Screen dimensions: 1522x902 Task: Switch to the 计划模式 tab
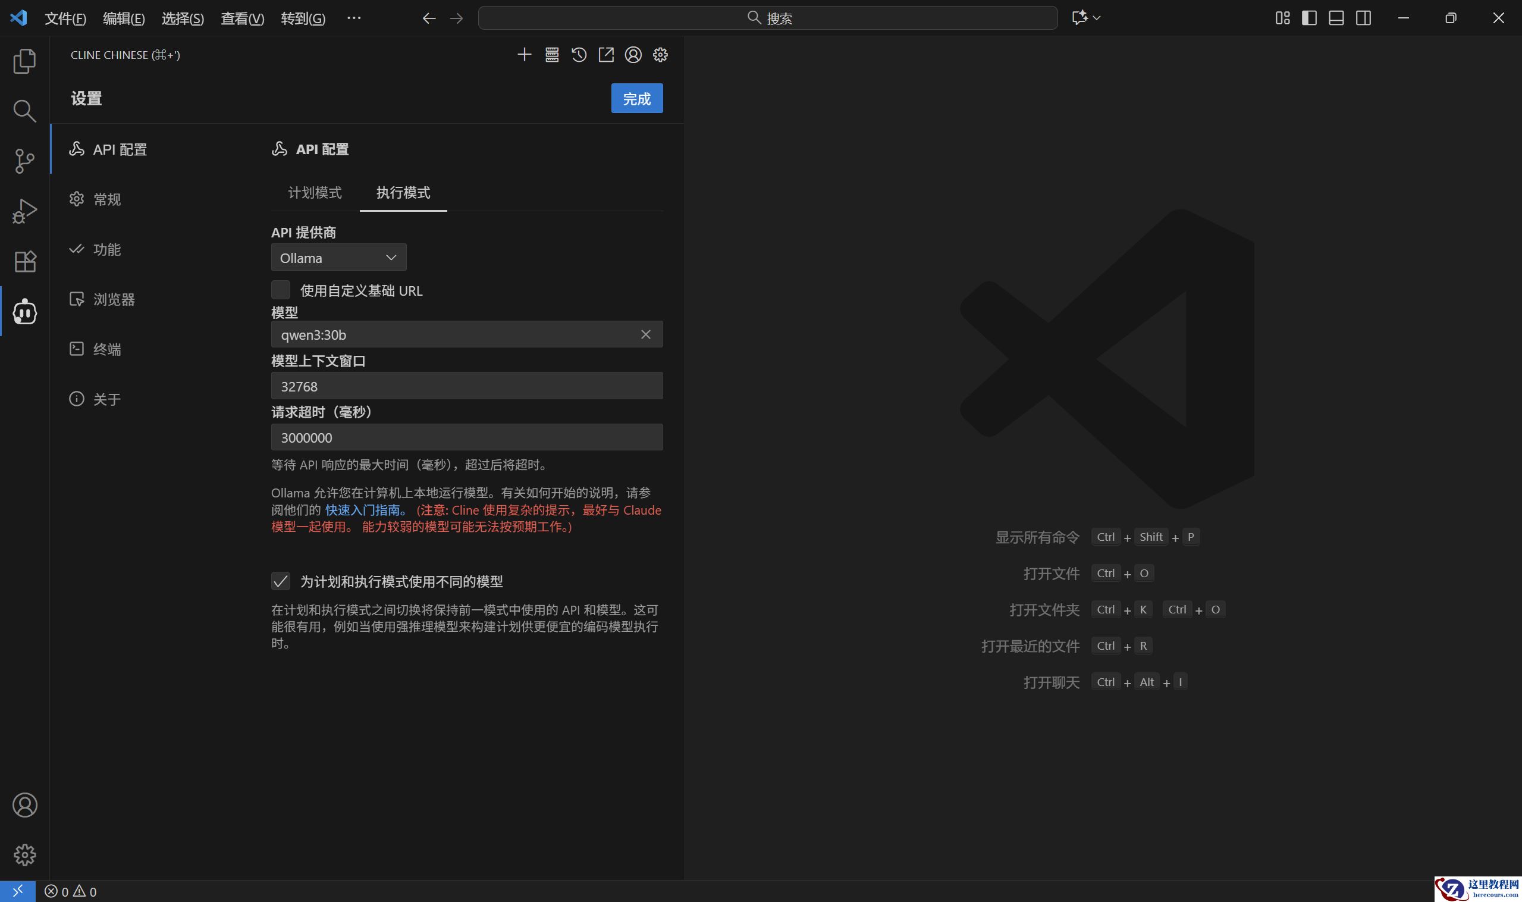(315, 193)
